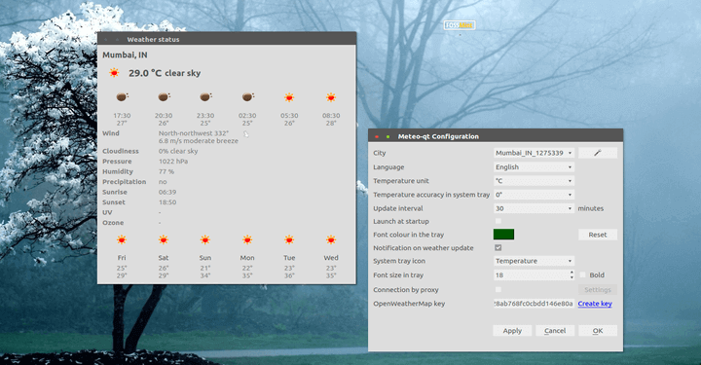
Task: Click the FOSSMint logo on the desktop
Action: point(460,25)
